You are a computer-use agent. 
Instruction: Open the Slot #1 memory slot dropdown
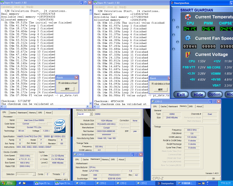[91, 114]
